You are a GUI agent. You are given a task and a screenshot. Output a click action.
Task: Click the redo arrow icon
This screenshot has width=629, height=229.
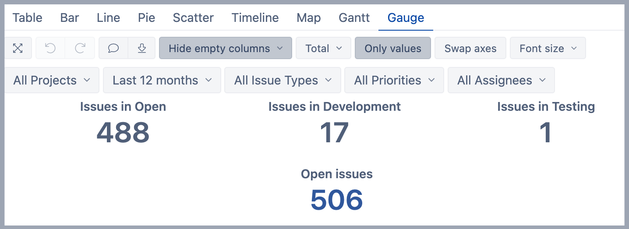80,48
